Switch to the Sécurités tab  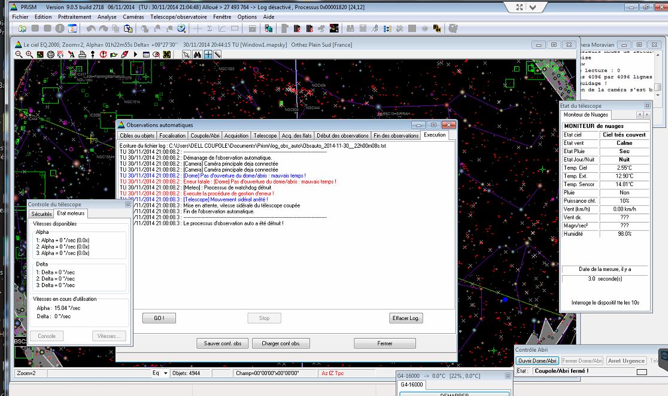(x=41, y=214)
